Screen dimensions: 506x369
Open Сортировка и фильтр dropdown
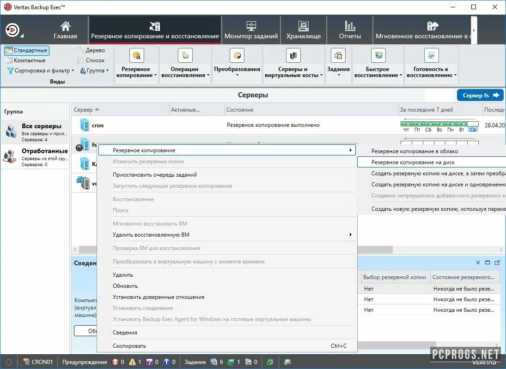click(41, 71)
